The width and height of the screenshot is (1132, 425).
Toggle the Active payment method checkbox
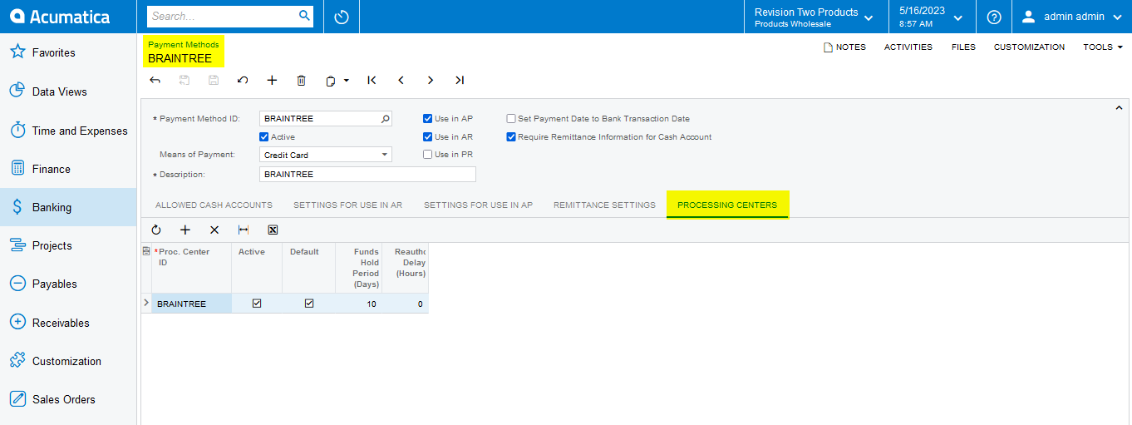coord(263,136)
